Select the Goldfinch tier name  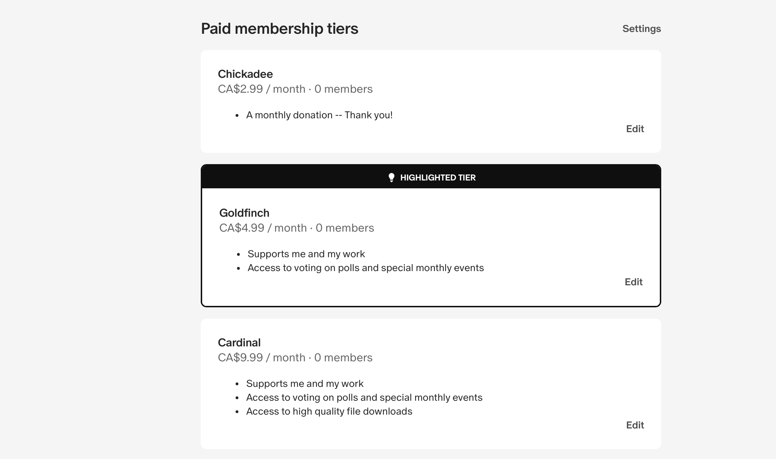point(244,213)
